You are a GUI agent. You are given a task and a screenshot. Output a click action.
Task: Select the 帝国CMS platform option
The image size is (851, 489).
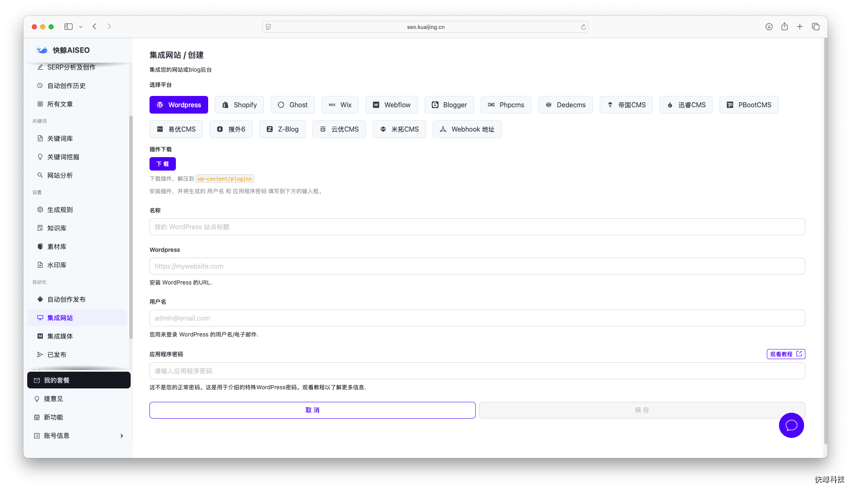(x=626, y=105)
